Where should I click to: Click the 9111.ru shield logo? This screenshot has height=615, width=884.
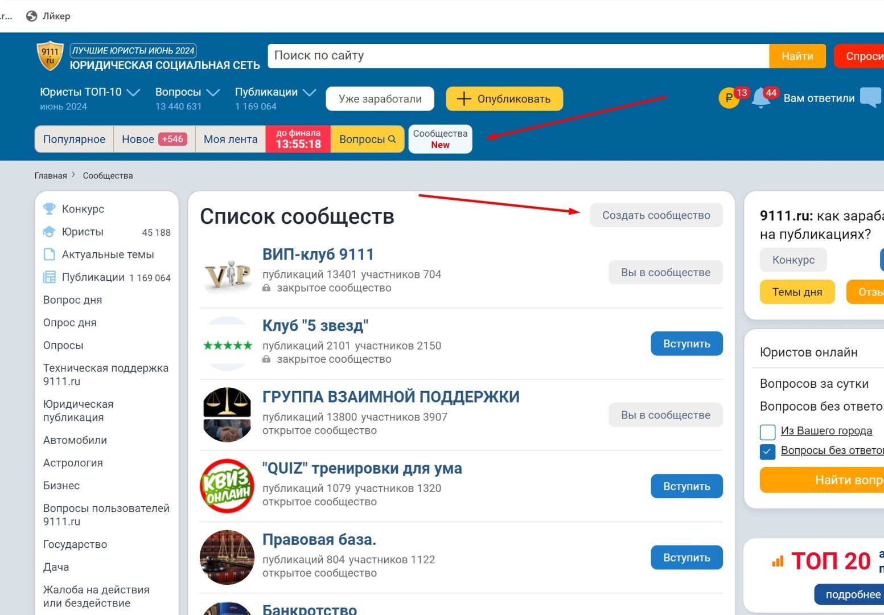pyautogui.click(x=50, y=56)
